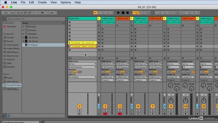This screenshot has height=123, width=218.
Task: Toggle the MIDI Arrangement Overdub plus button
Action: pos(134,13)
